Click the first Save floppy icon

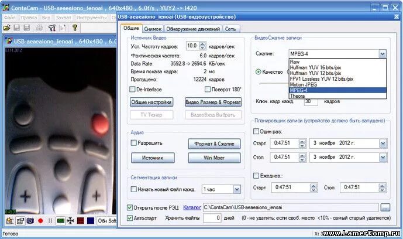17,28
